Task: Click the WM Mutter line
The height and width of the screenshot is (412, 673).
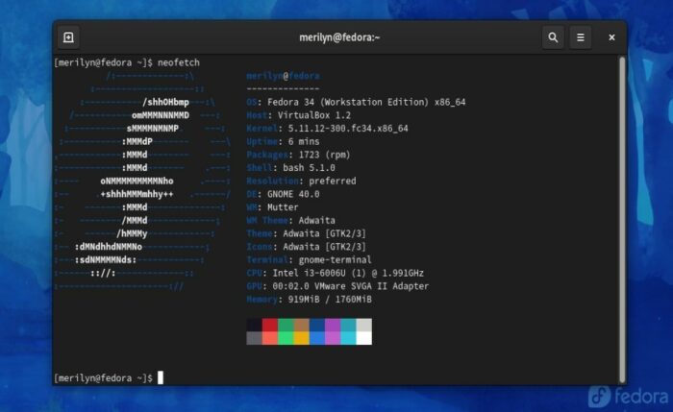Action: click(272, 207)
